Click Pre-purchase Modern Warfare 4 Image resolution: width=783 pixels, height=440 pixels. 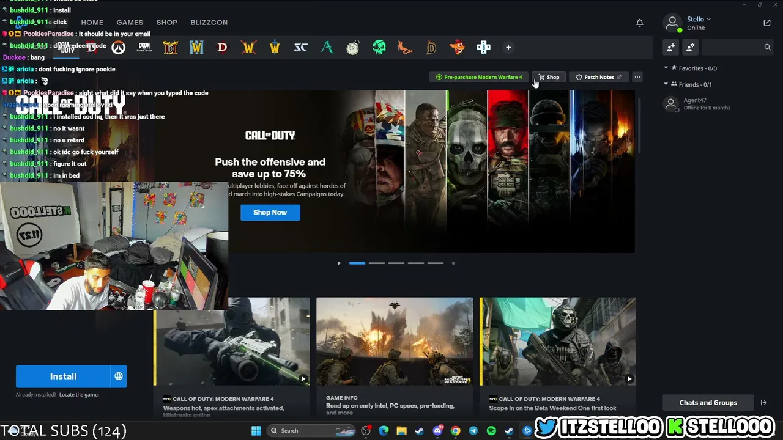pos(479,77)
